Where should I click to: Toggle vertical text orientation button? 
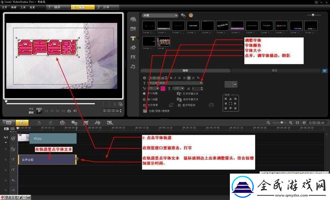pos(198,78)
